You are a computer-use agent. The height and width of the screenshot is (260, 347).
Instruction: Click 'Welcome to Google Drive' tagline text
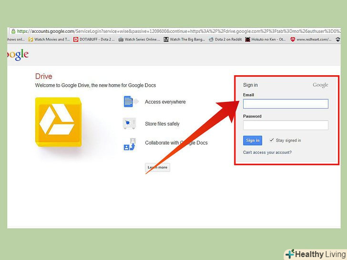95,85
